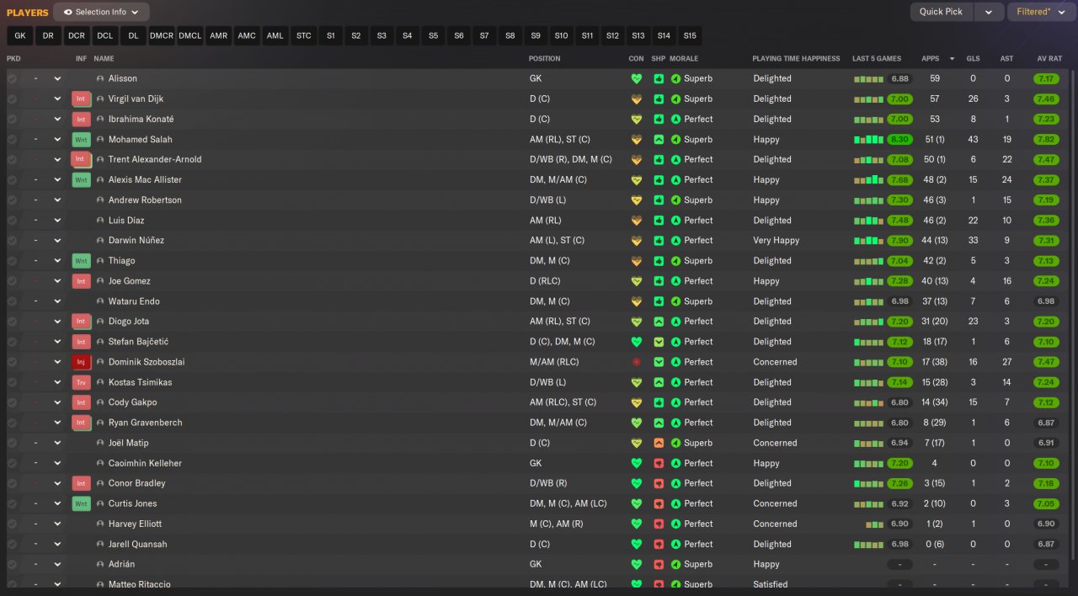The height and width of the screenshot is (596, 1078).
Task: Click the Wnt badge for Curtis Jones
Action: [x=81, y=503]
